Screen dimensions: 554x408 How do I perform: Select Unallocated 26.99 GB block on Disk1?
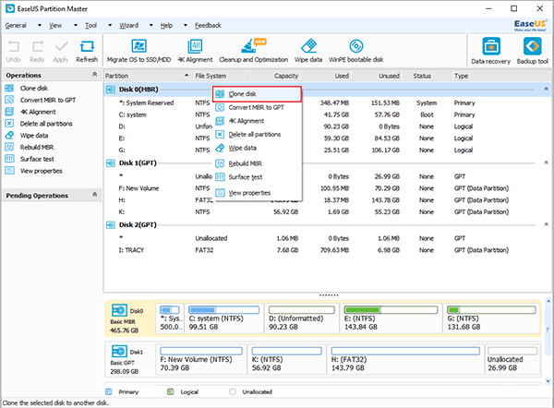pyautogui.click(x=512, y=360)
